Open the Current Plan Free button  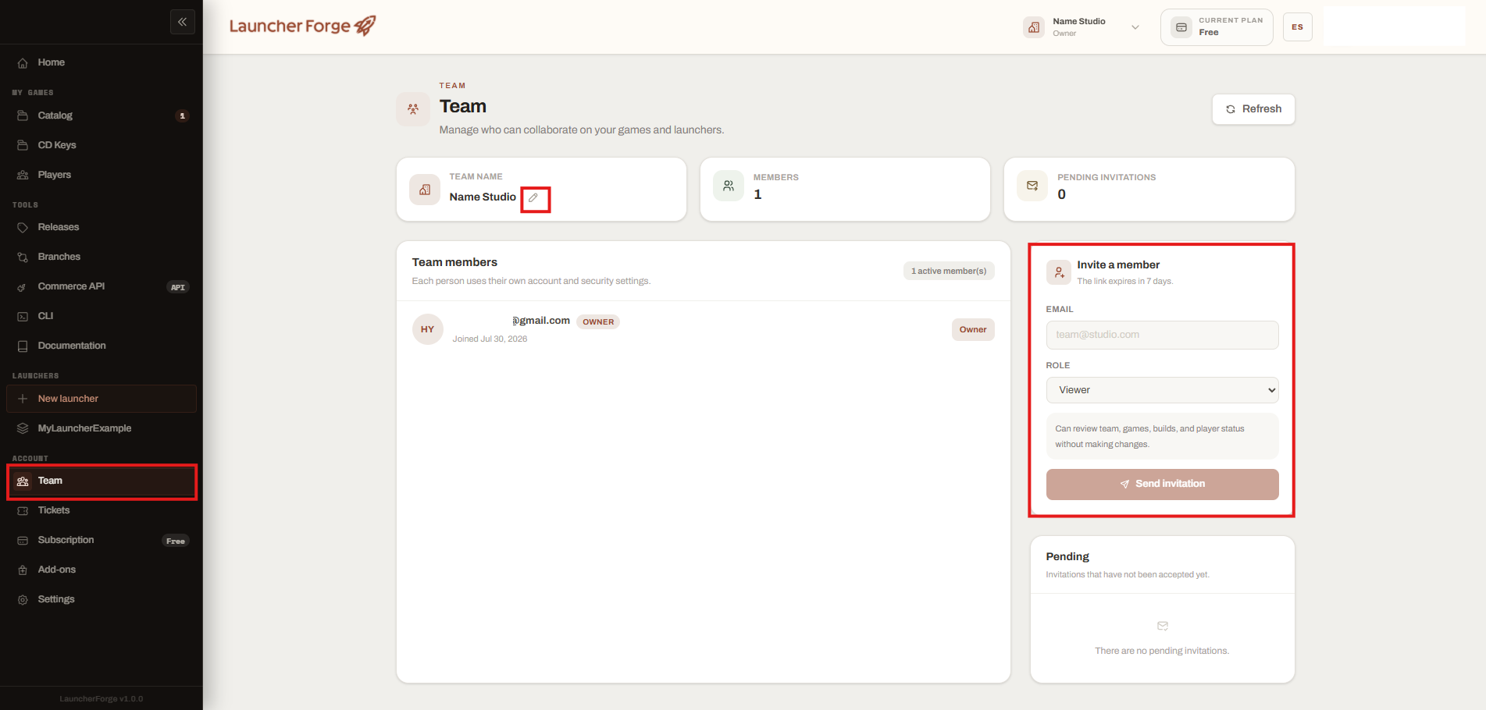(1217, 27)
